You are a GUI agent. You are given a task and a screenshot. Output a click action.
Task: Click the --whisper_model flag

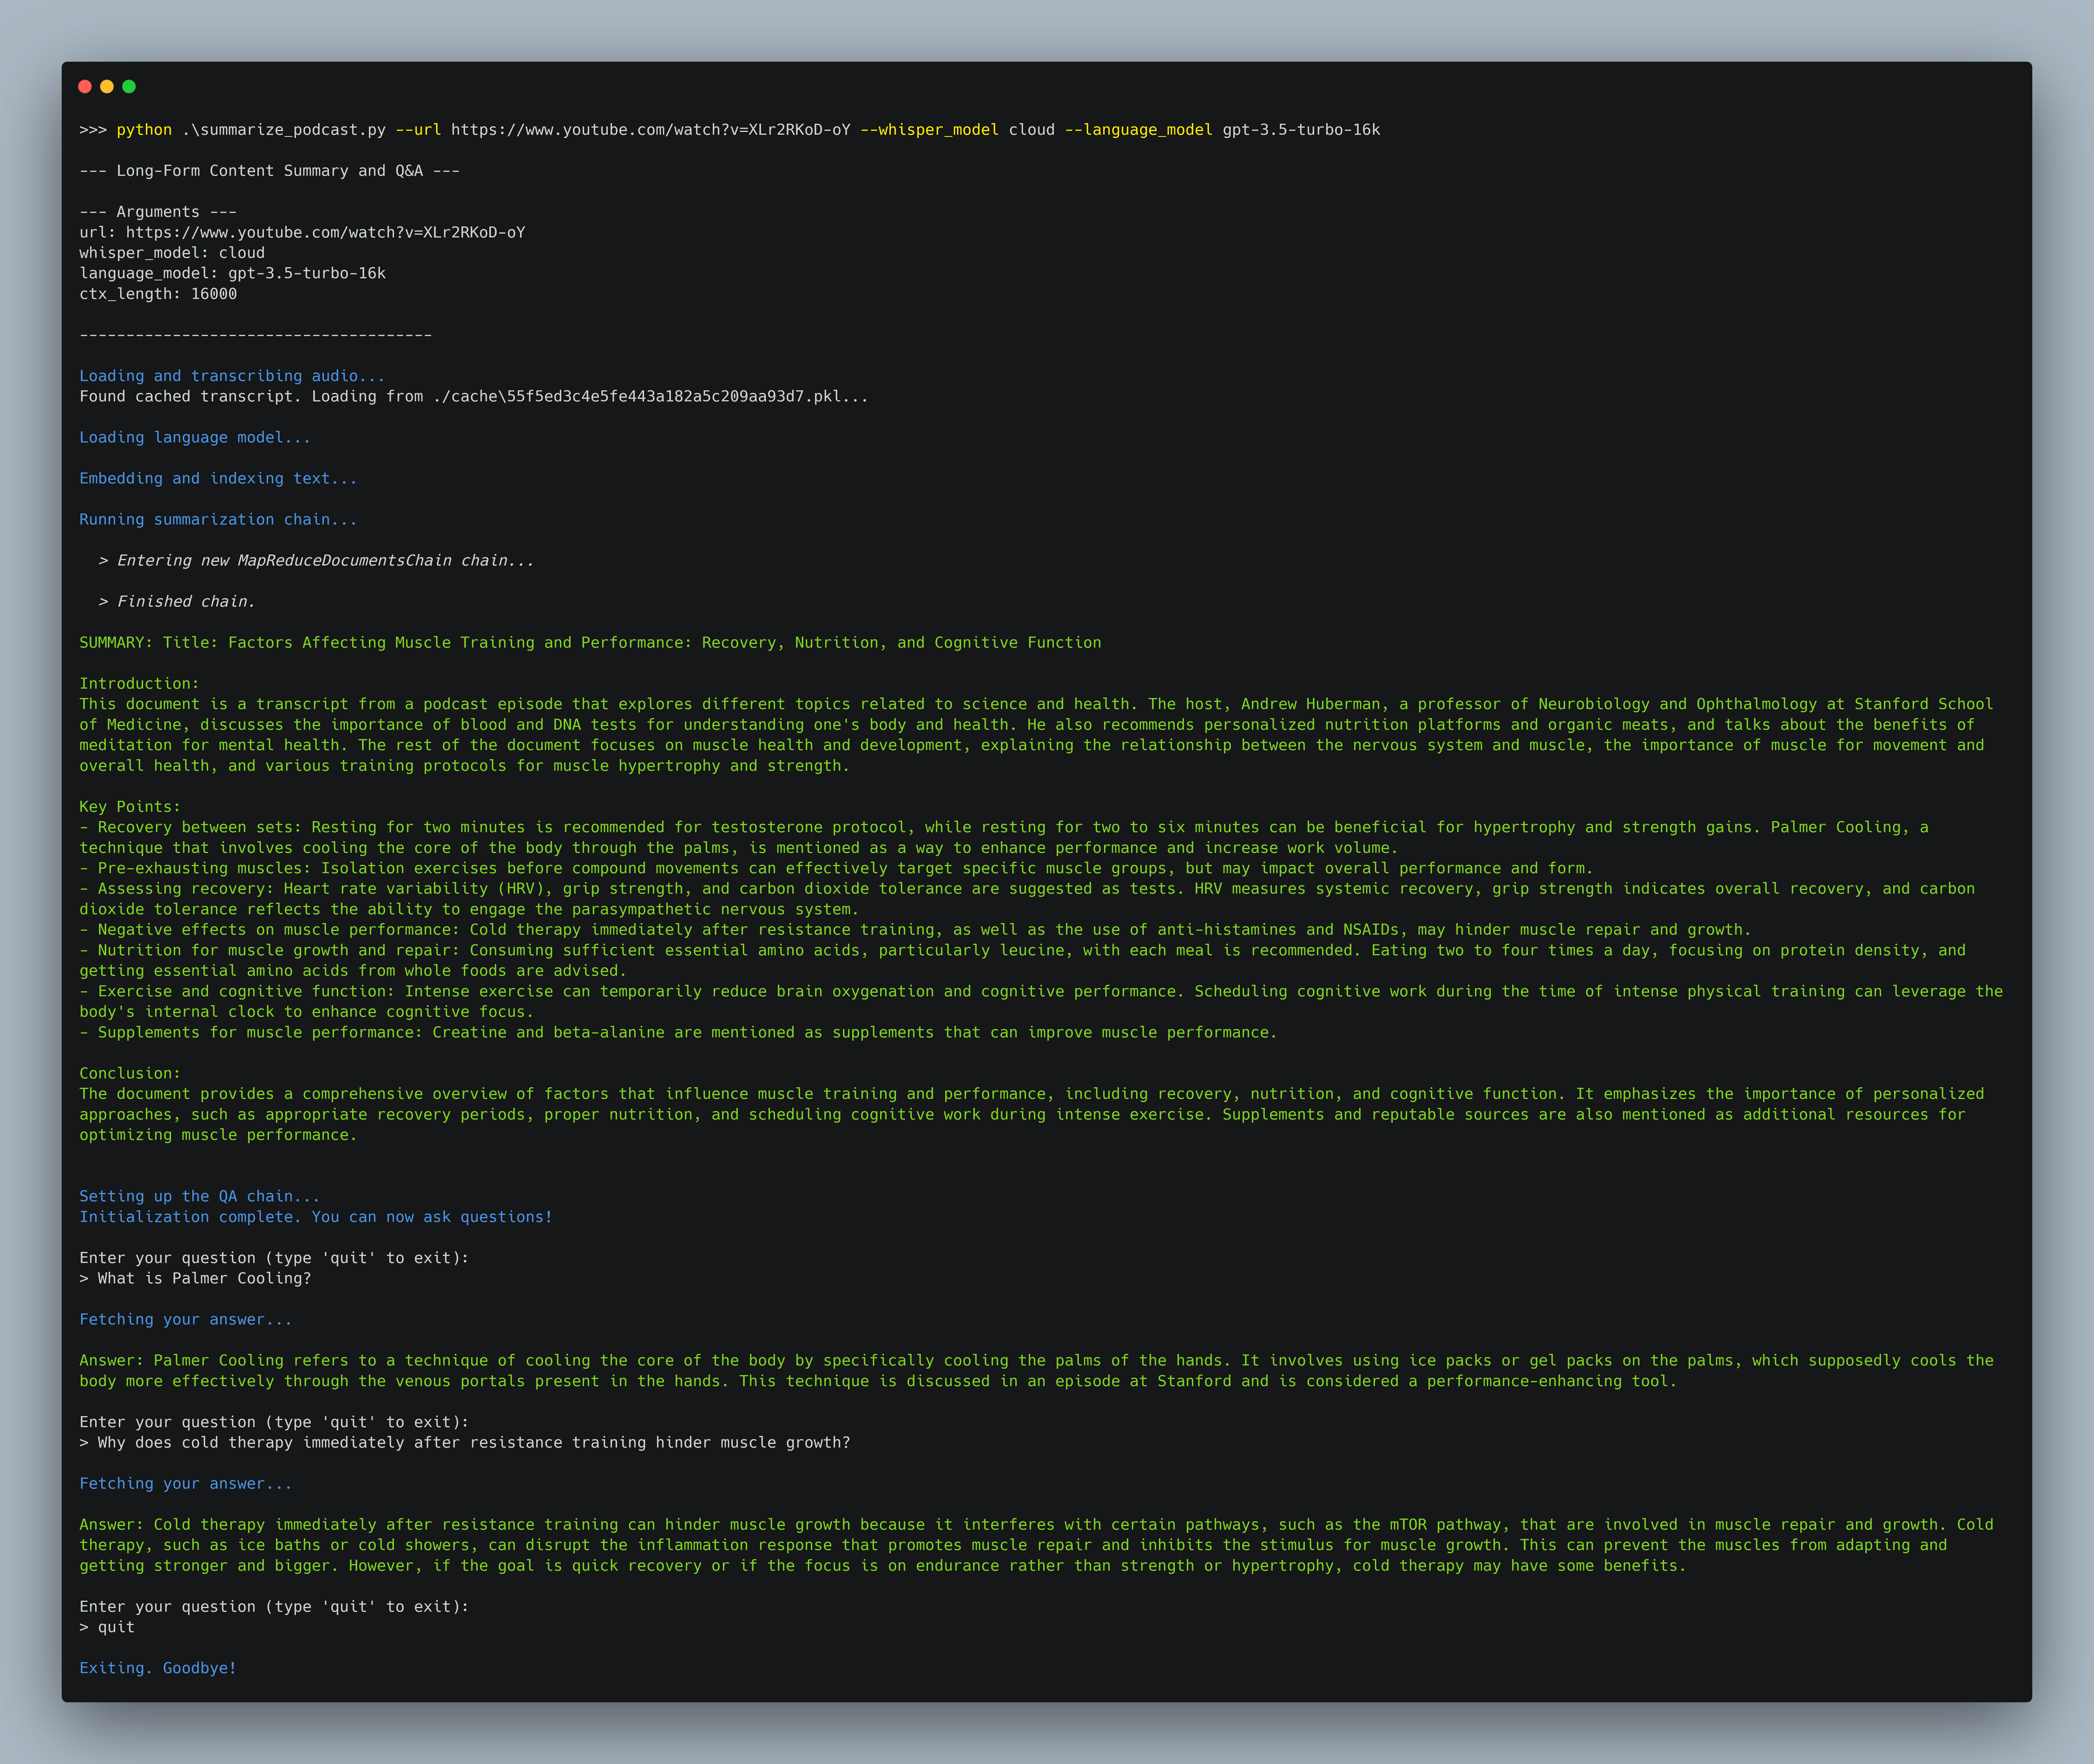pos(929,130)
